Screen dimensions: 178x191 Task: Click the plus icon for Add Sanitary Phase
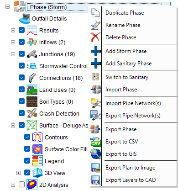(96, 63)
